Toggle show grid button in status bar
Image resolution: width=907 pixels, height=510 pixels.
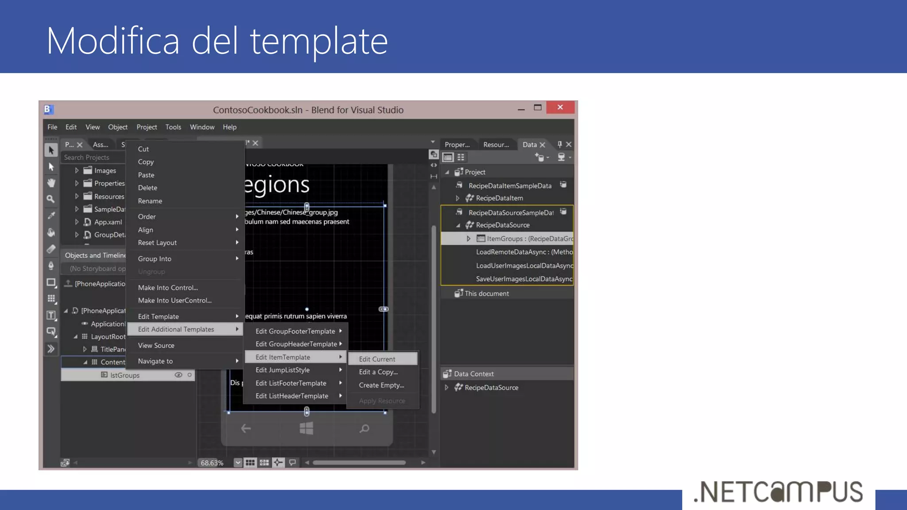250,463
